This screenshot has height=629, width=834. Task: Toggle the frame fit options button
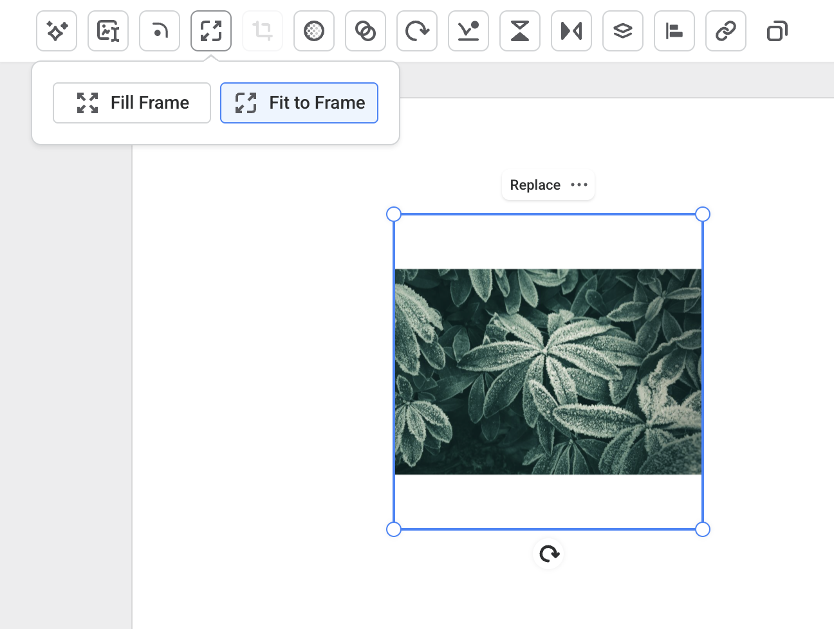(x=211, y=31)
